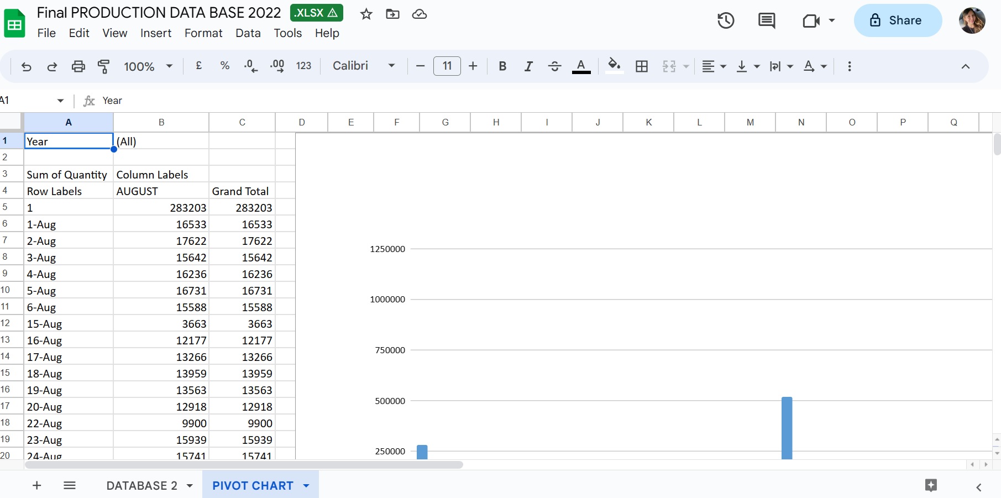1001x498 pixels.
Task: Select cell B1 showing (All)
Action: 161,141
